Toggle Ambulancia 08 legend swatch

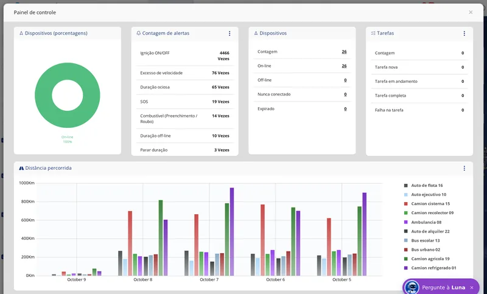pyautogui.click(x=405, y=222)
